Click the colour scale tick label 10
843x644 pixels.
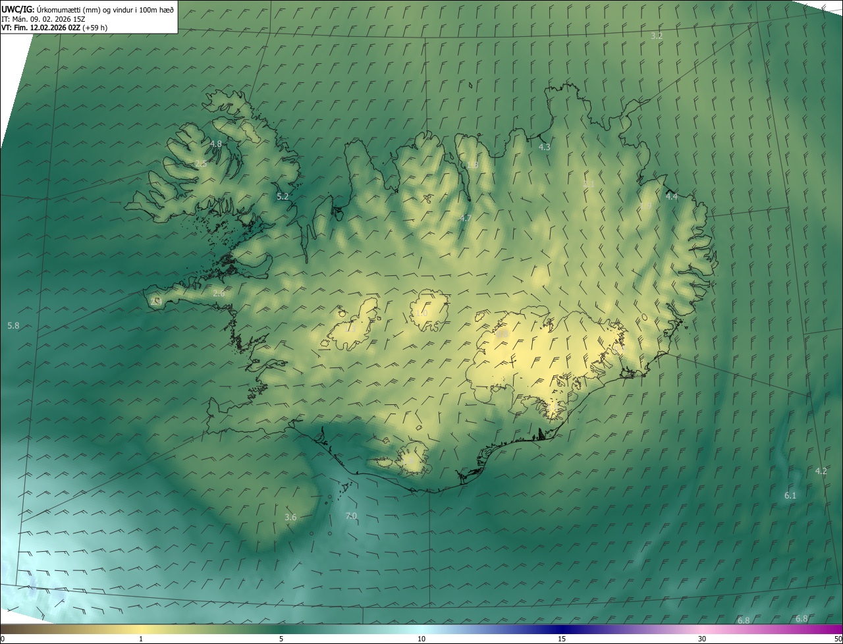tap(421, 639)
